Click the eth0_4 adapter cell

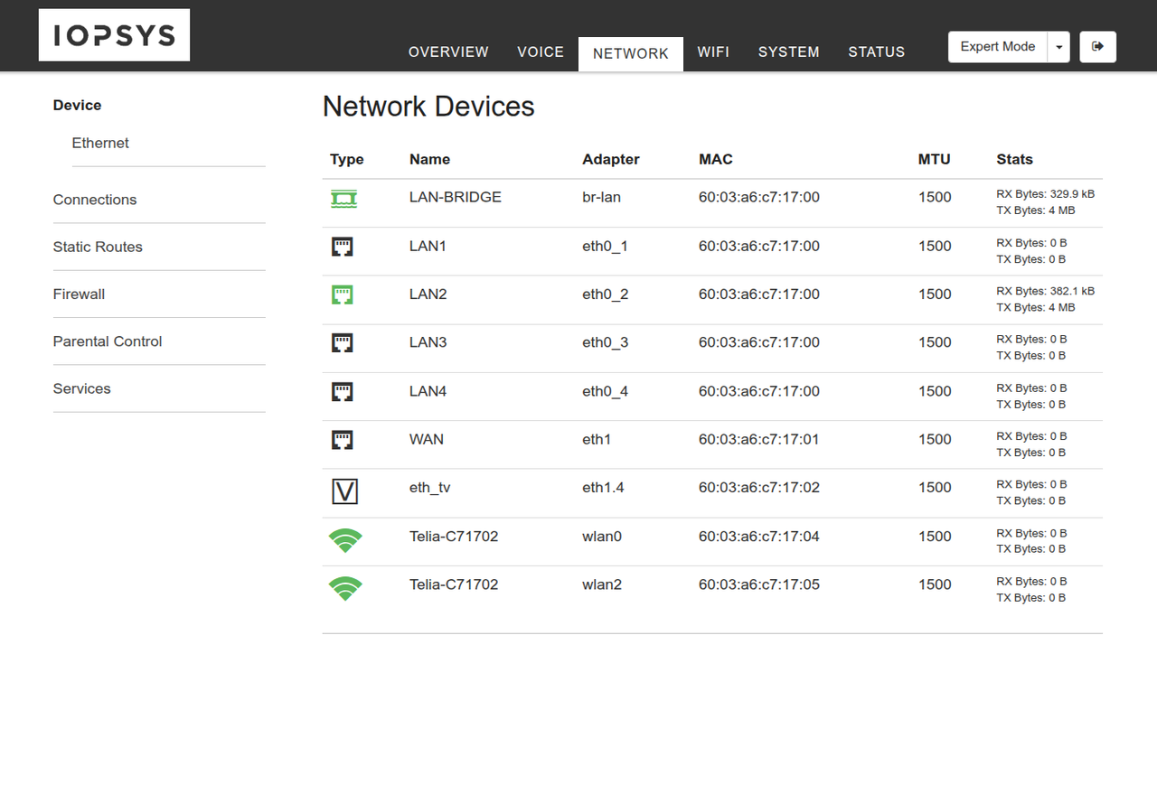point(605,391)
